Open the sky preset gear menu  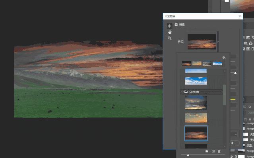click(x=224, y=58)
